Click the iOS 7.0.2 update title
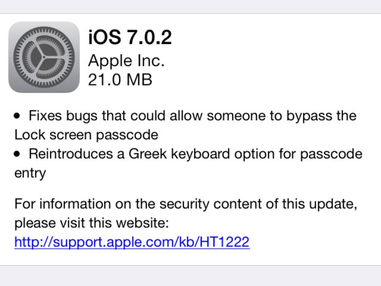The image size is (381, 286). click(130, 38)
